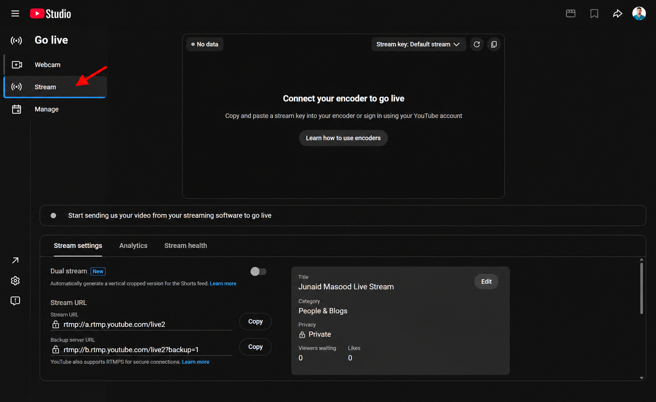Image resolution: width=656 pixels, height=402 pixels.
Task: Click the send feedback icon
Action: [15, 301]
